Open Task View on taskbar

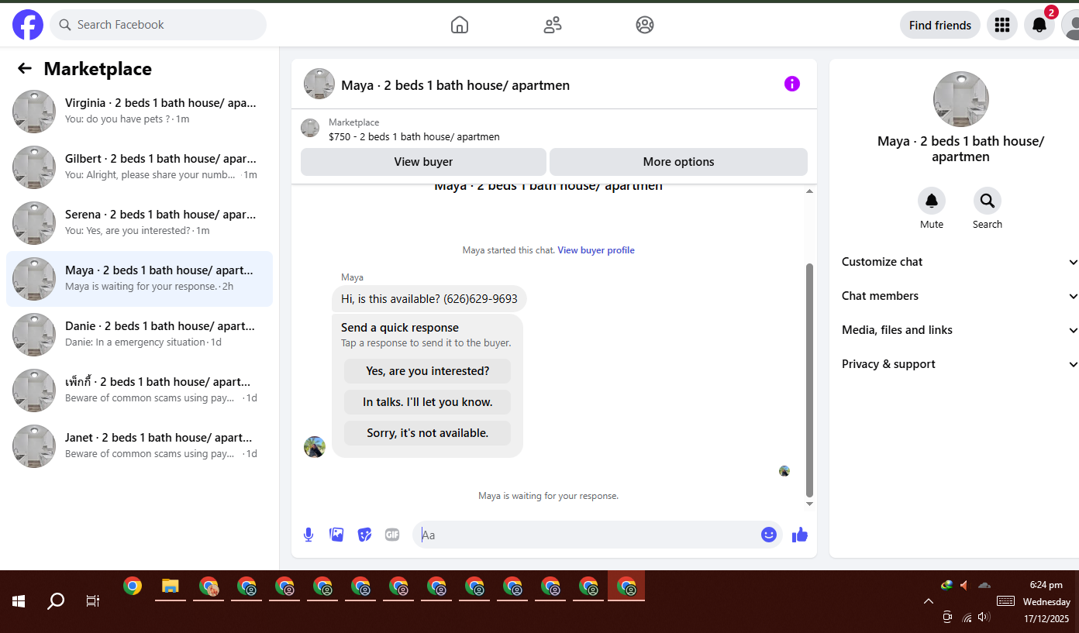pos(93,601)
